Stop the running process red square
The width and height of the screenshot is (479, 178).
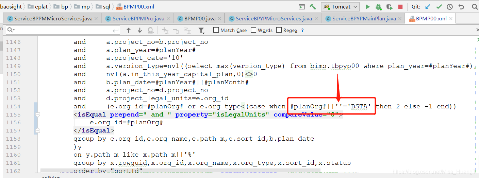point(400,6)
